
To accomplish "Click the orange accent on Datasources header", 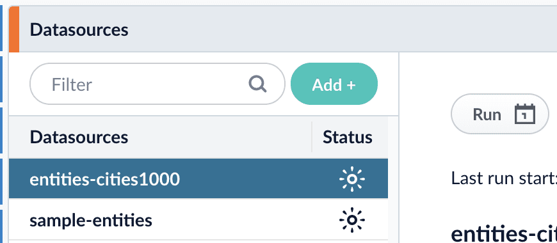I will coord(14,29).
